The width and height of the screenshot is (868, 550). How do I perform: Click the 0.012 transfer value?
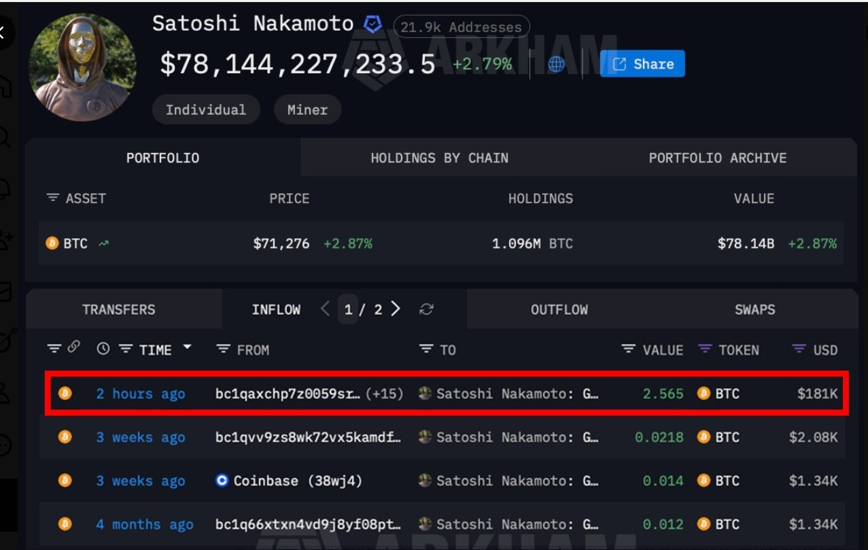pyautogui.click(x=663, y=524)
